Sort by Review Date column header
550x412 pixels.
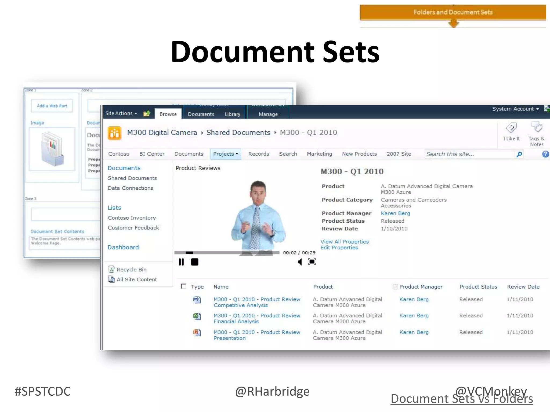[x=523, y=287]
